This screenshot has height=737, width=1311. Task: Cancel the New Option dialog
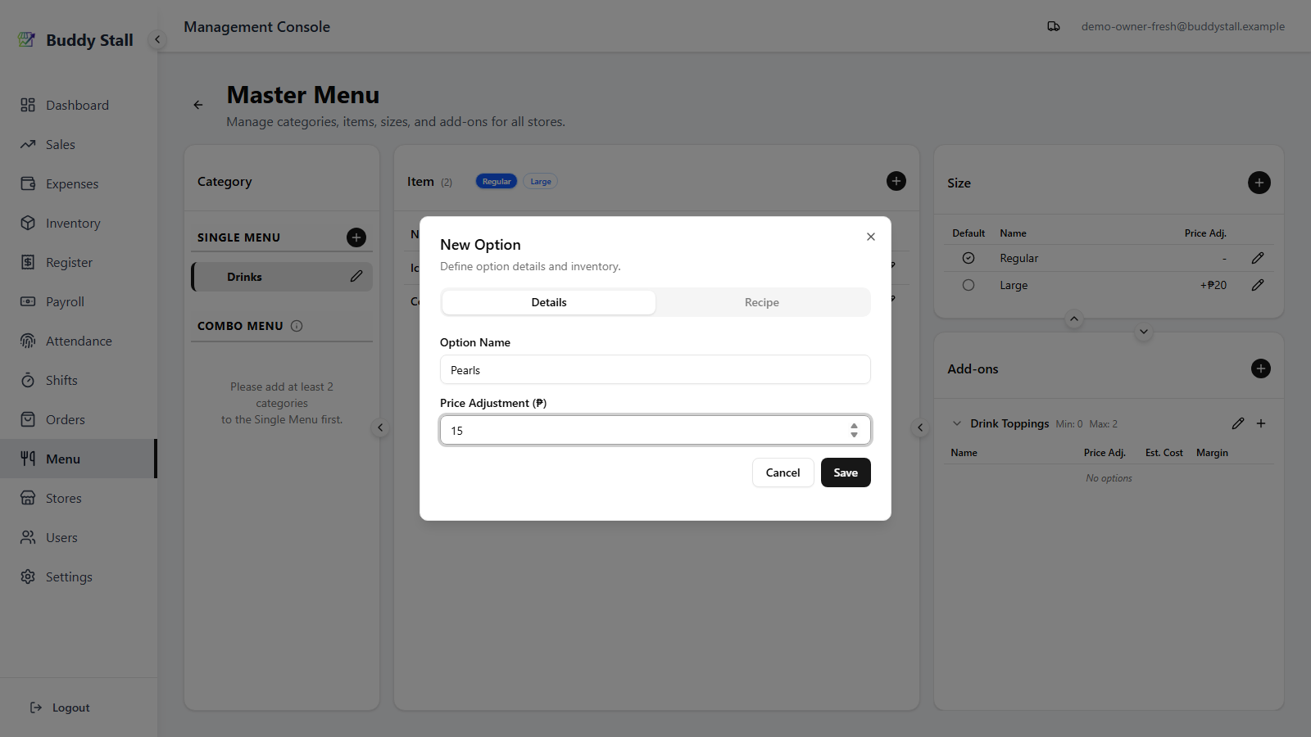(x=783, y=472)
